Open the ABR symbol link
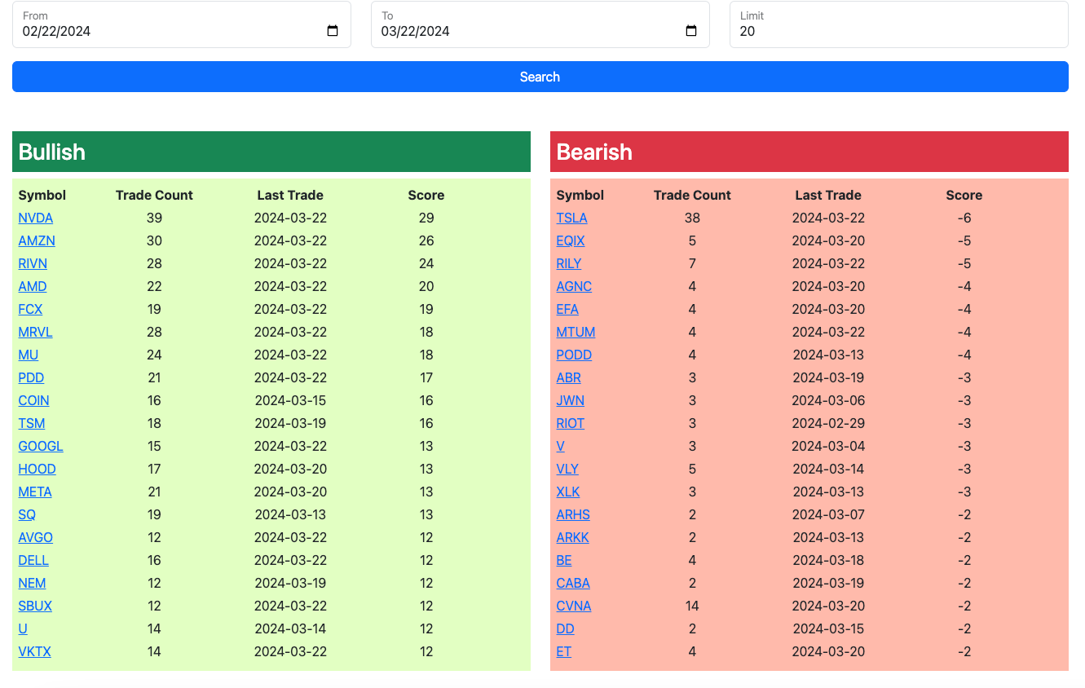Image resolution: width=1085 pixels, height=688 pixels. 569,377
